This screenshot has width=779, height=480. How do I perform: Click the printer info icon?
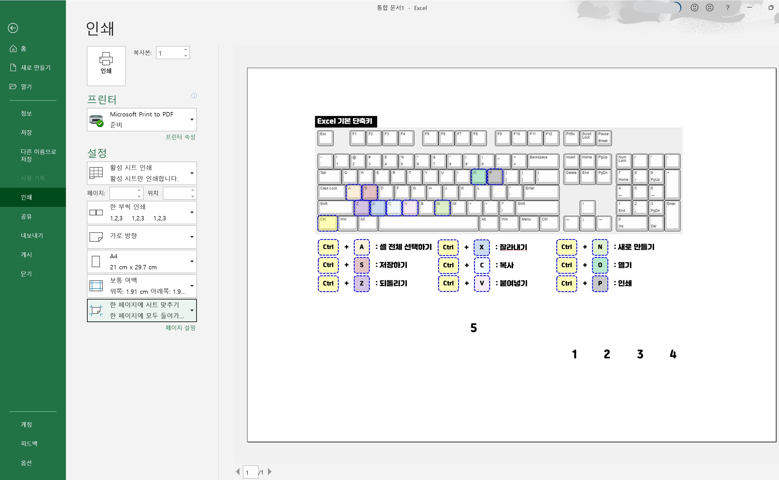pos(194,95)
